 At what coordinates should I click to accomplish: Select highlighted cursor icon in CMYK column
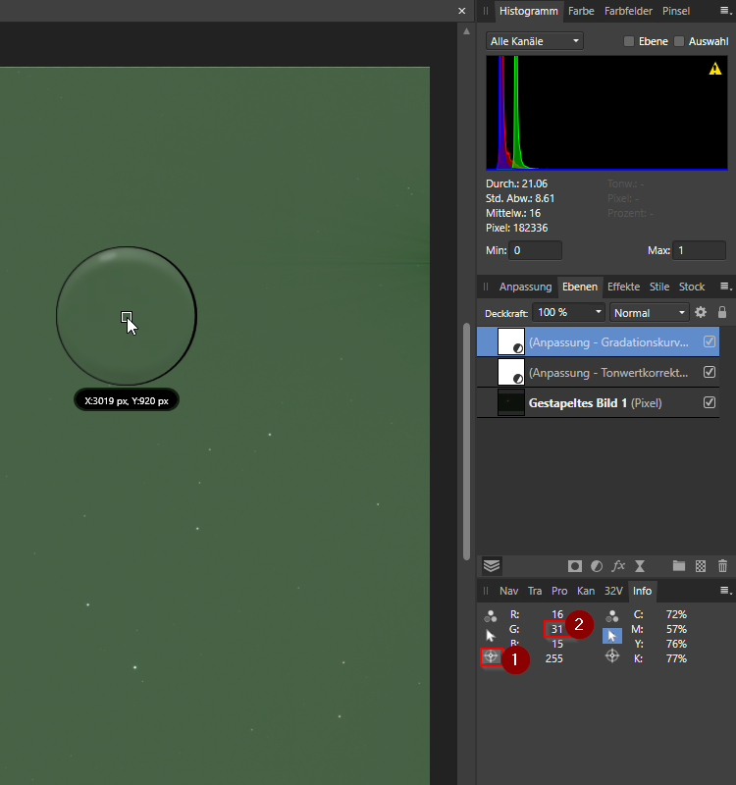pyautogui.click(x=612, y=636)
